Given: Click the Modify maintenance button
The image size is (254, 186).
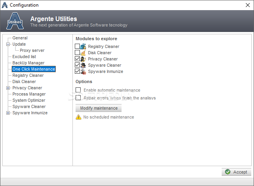Looking at the screenshot, I should point(99,108).
